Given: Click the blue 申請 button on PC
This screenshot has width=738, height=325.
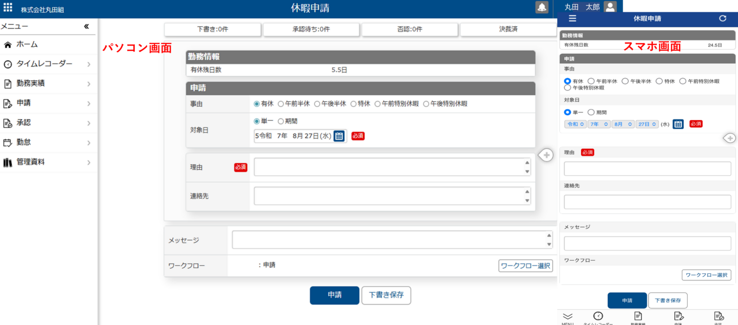Looking at the screenshot, I should click(x=334, y=295).
